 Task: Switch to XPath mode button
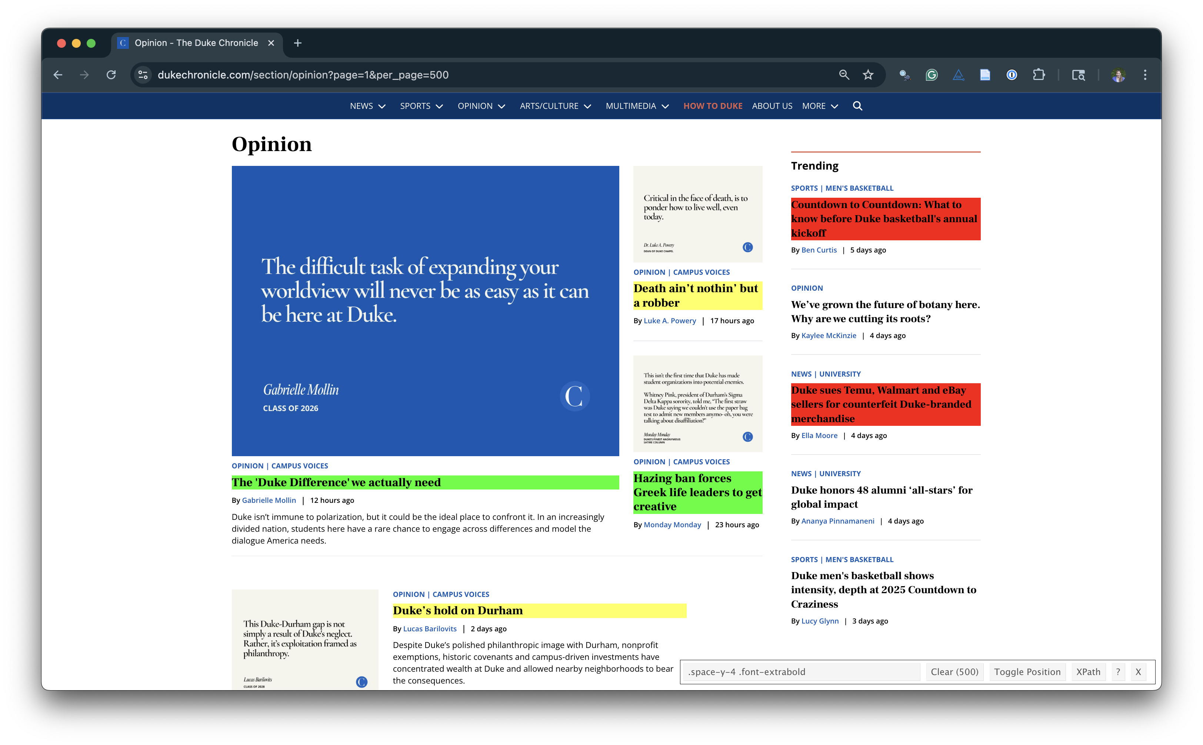1088,672
